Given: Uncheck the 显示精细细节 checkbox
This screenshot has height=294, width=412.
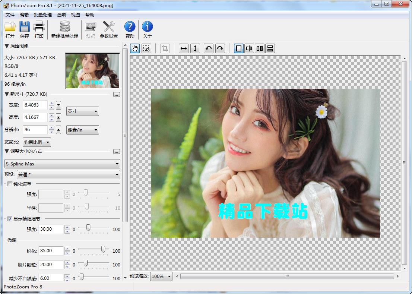Looking at the screenshot, I should point(10,219).
